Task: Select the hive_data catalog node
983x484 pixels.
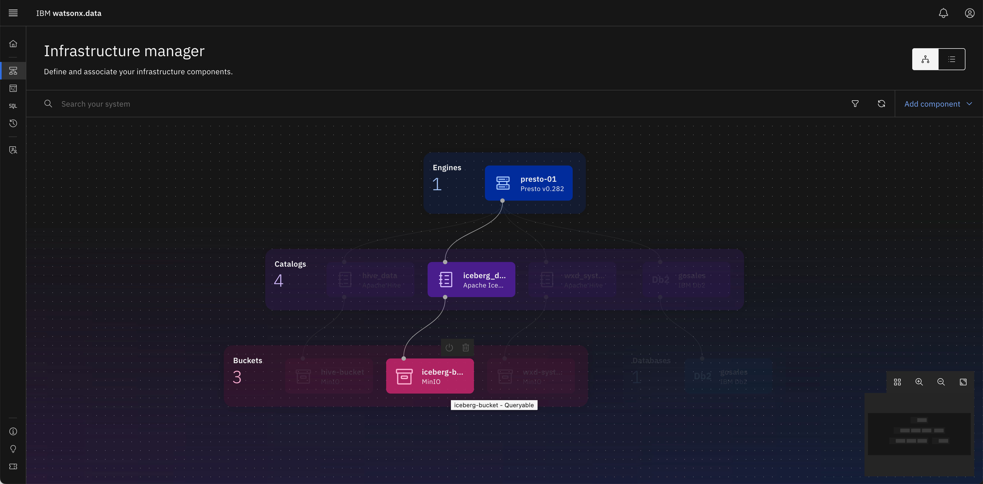Action: [370, 280]
